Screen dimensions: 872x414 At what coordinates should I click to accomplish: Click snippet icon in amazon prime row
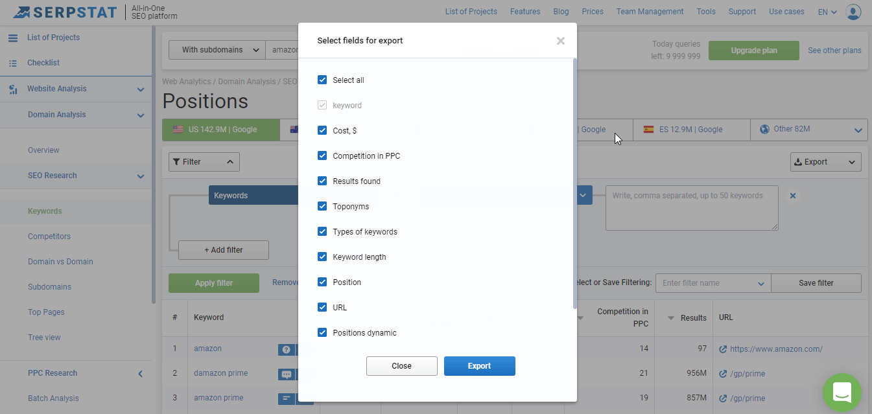[286, 398]
